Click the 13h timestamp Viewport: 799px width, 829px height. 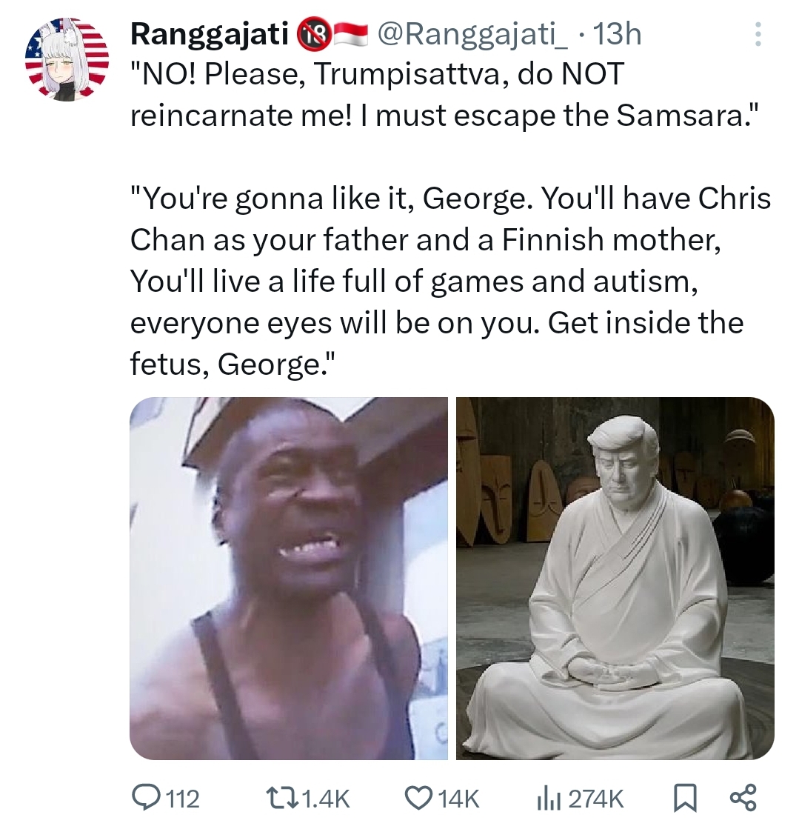pos(618,35)
